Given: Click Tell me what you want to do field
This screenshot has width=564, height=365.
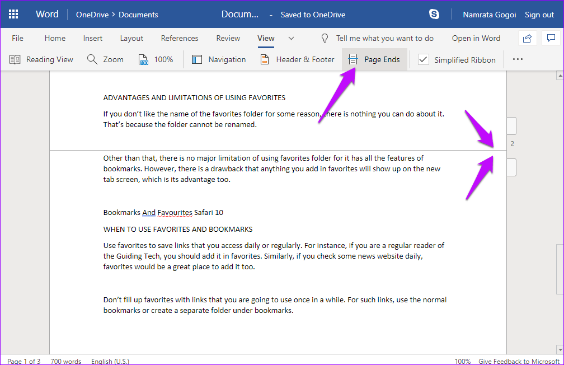Looking at the screenshot, I should pos(385,38).
